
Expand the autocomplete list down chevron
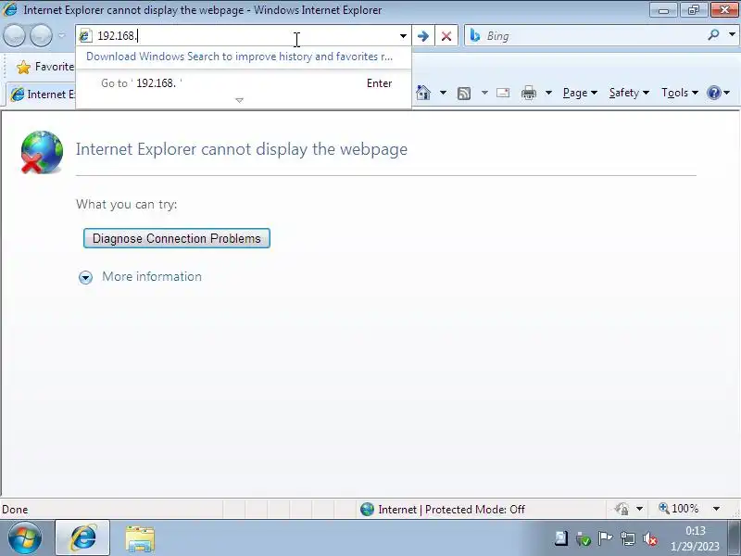239,100
